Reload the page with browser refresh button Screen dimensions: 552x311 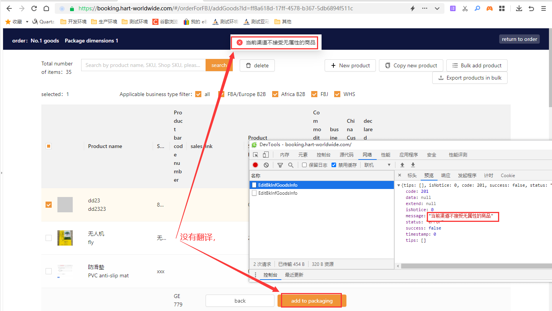[x=34, y=8]
